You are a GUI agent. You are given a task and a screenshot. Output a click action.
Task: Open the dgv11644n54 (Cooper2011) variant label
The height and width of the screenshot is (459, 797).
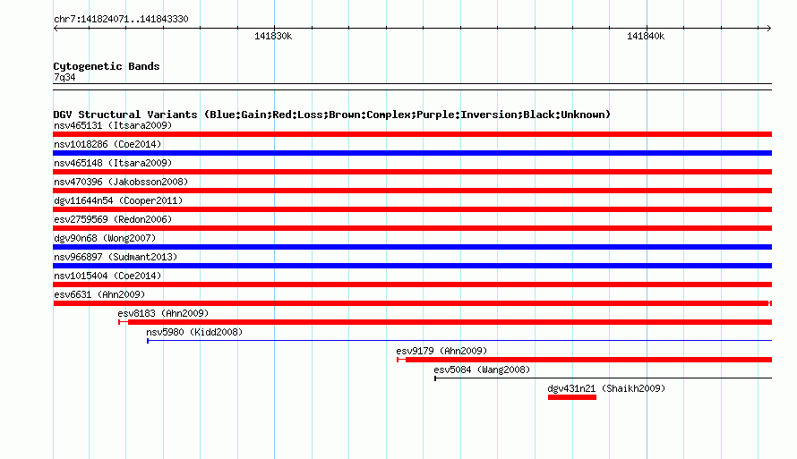coord(118,200)
